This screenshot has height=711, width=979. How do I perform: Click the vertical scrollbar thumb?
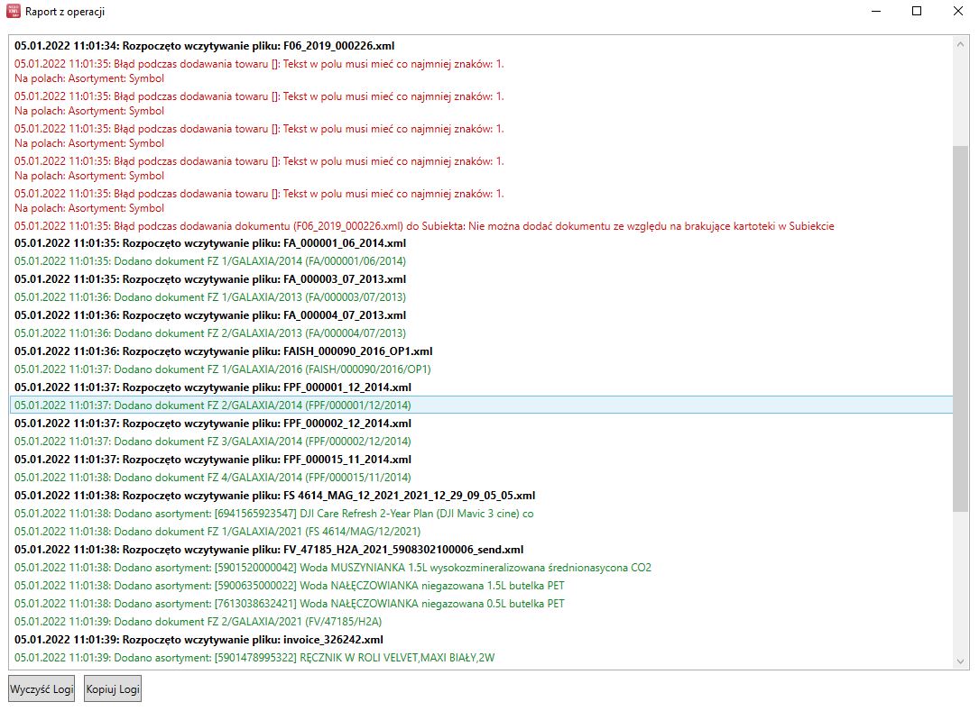click(960, 329)
